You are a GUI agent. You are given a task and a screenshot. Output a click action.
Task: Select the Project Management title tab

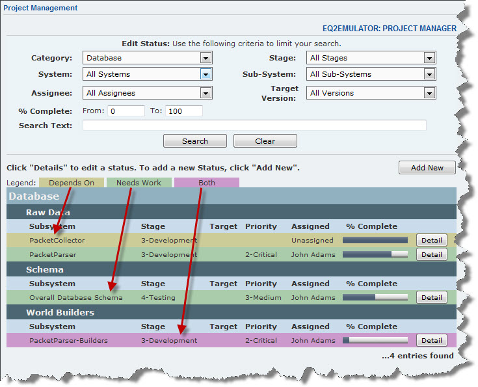[41, 8]
